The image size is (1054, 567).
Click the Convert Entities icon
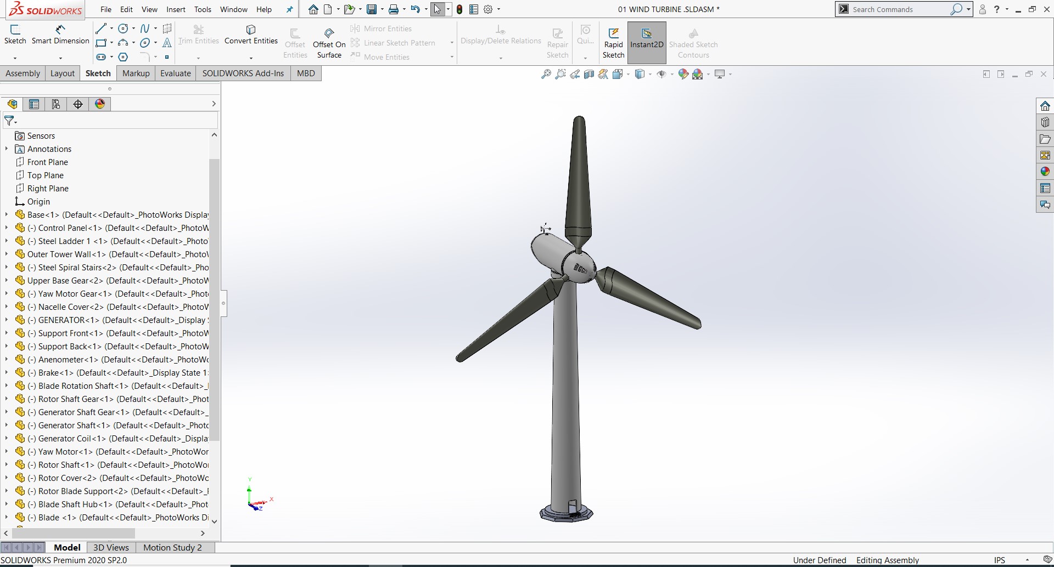[251, 30]
